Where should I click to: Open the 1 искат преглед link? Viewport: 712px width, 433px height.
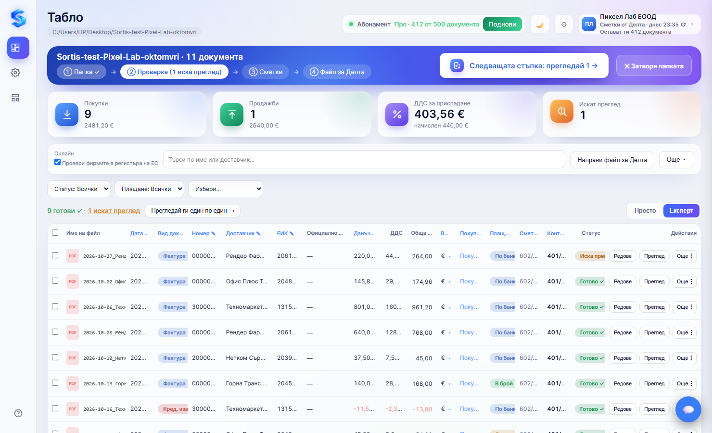coord(114,211)
